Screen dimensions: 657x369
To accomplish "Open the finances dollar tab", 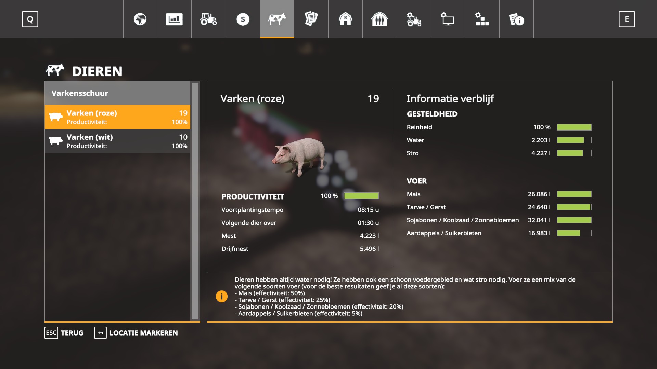I will coord(243,19).
